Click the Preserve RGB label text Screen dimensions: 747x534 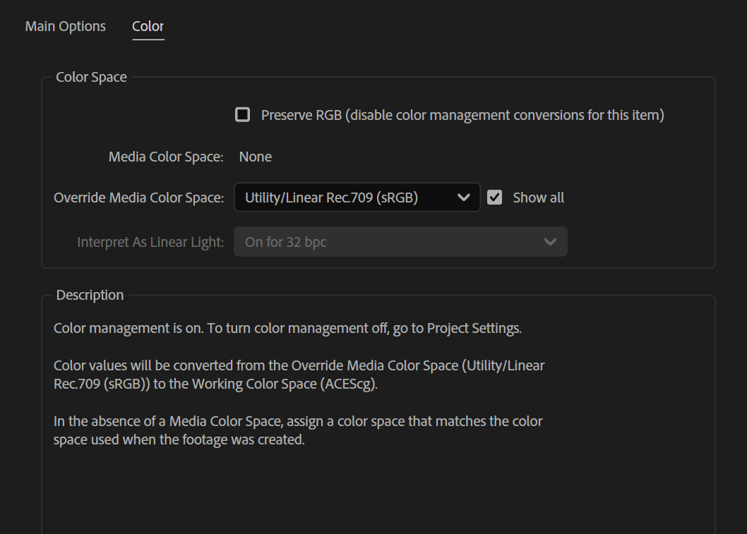[462, 114]
